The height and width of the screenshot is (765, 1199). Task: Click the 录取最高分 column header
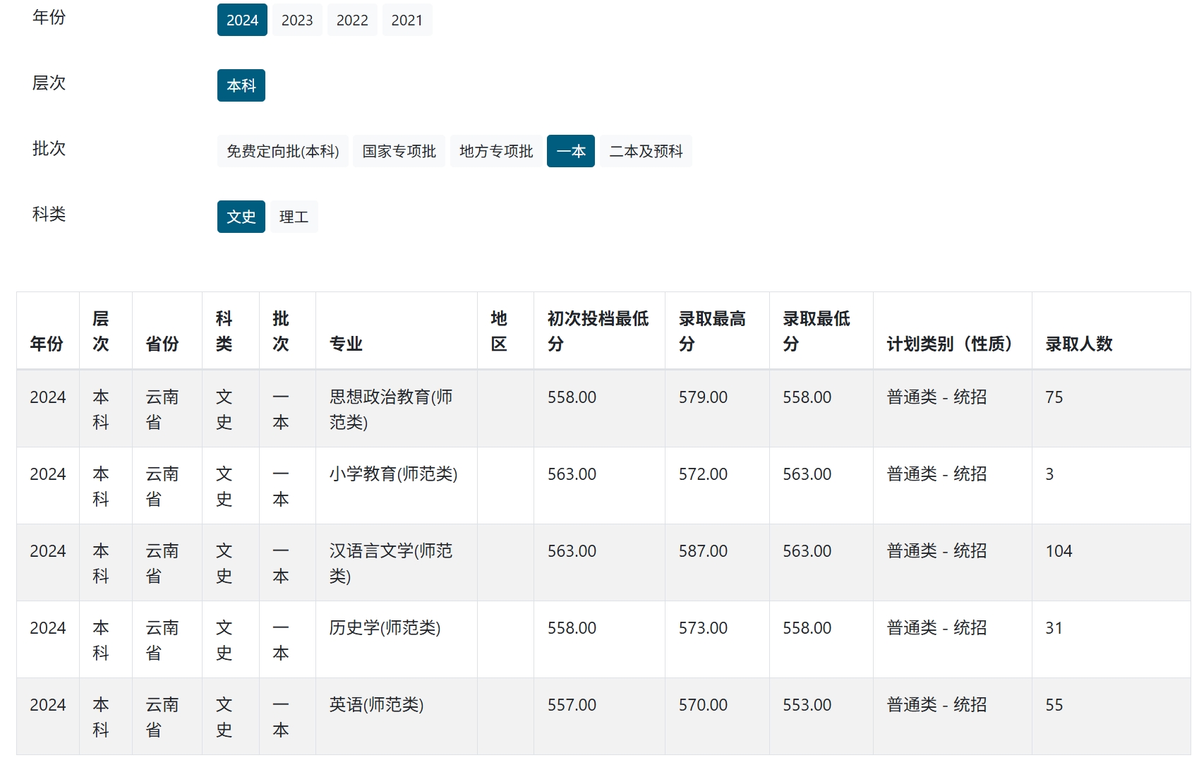[x=712, y=331]
